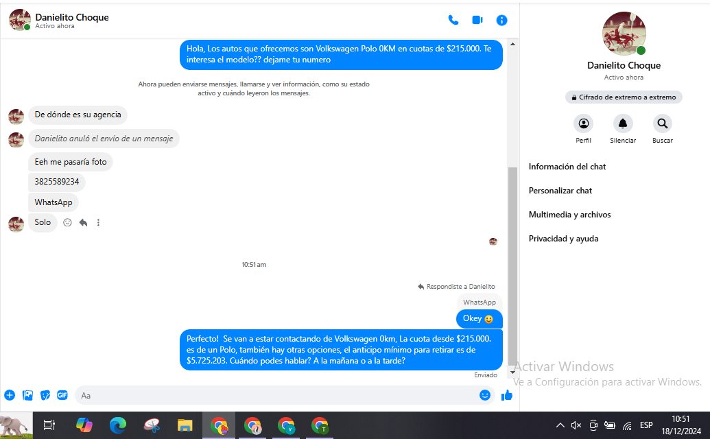Open more options for the Solo message

[99, 222]
